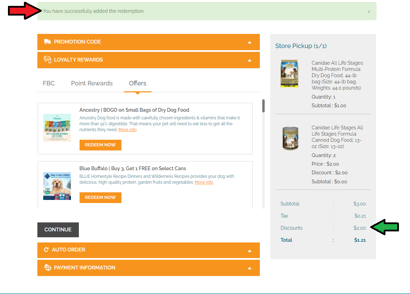Click the Ancestry offer thumbnail image
The width and height of the screenshot is (410, 294).
(57, 128)
